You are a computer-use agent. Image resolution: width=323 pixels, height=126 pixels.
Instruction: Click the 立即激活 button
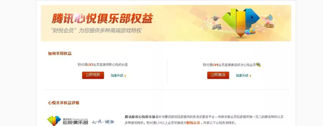click(x=218, y=75)
